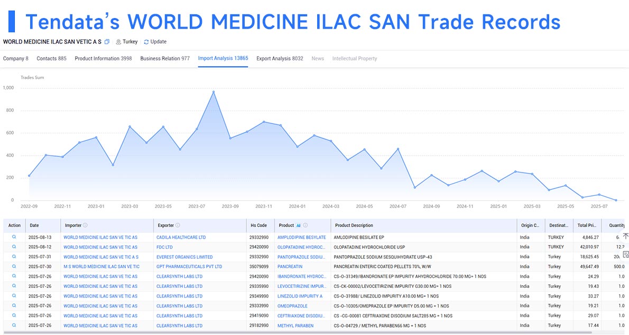Click the Hs Code column header

[x=261, y=225]
